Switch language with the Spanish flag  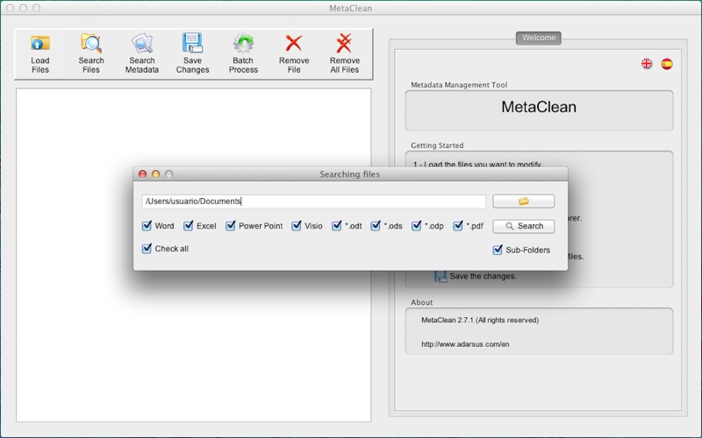click(x=667, y=64)
